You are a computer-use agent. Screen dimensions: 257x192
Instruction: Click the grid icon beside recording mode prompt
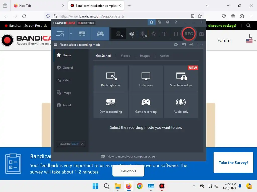pyautogui.click(x=55, y=45)
